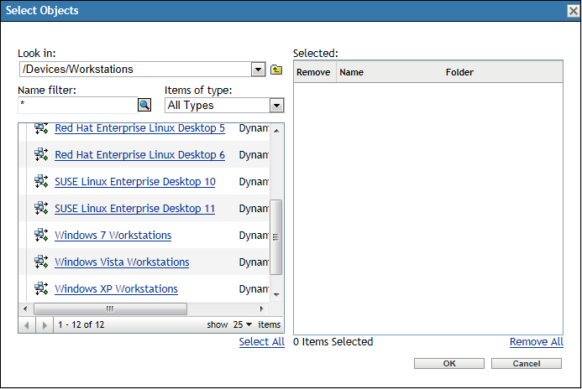Dismiss the dialog with the Cancel button
Image resolution: width=582 pixels, height=389 pixels.
(x=527, y=364)
